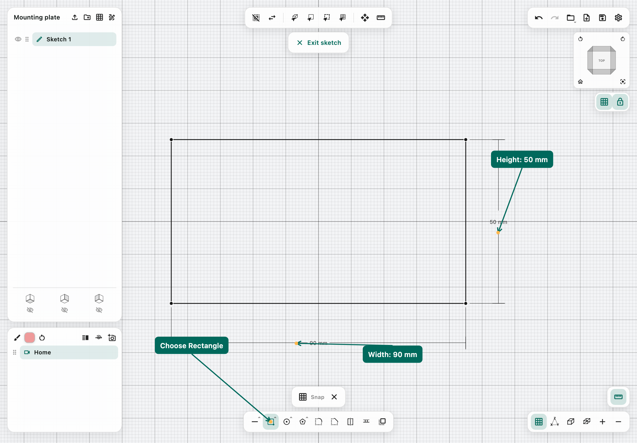The width and height of the screenshot is (637, 443).
Task: Open the ruler measure tool in top toolbar
Action: (381, 18)
